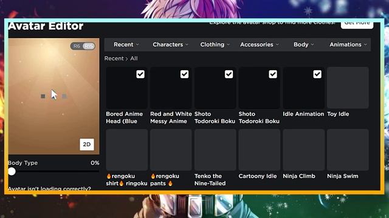This screenshot has height=218, width=389.
Task: Uncheck the Idle Animation item checkbox
Action: pyautogui.click(x=317, y=74)
